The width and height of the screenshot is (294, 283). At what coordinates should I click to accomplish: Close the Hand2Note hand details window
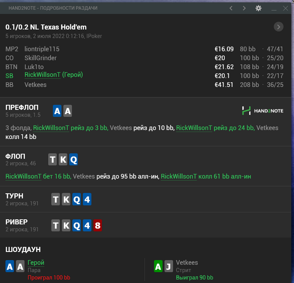(x=285, y=8)
